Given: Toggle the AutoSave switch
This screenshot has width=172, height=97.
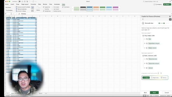Looking at the screenshot, I should [x=19, y=2].
